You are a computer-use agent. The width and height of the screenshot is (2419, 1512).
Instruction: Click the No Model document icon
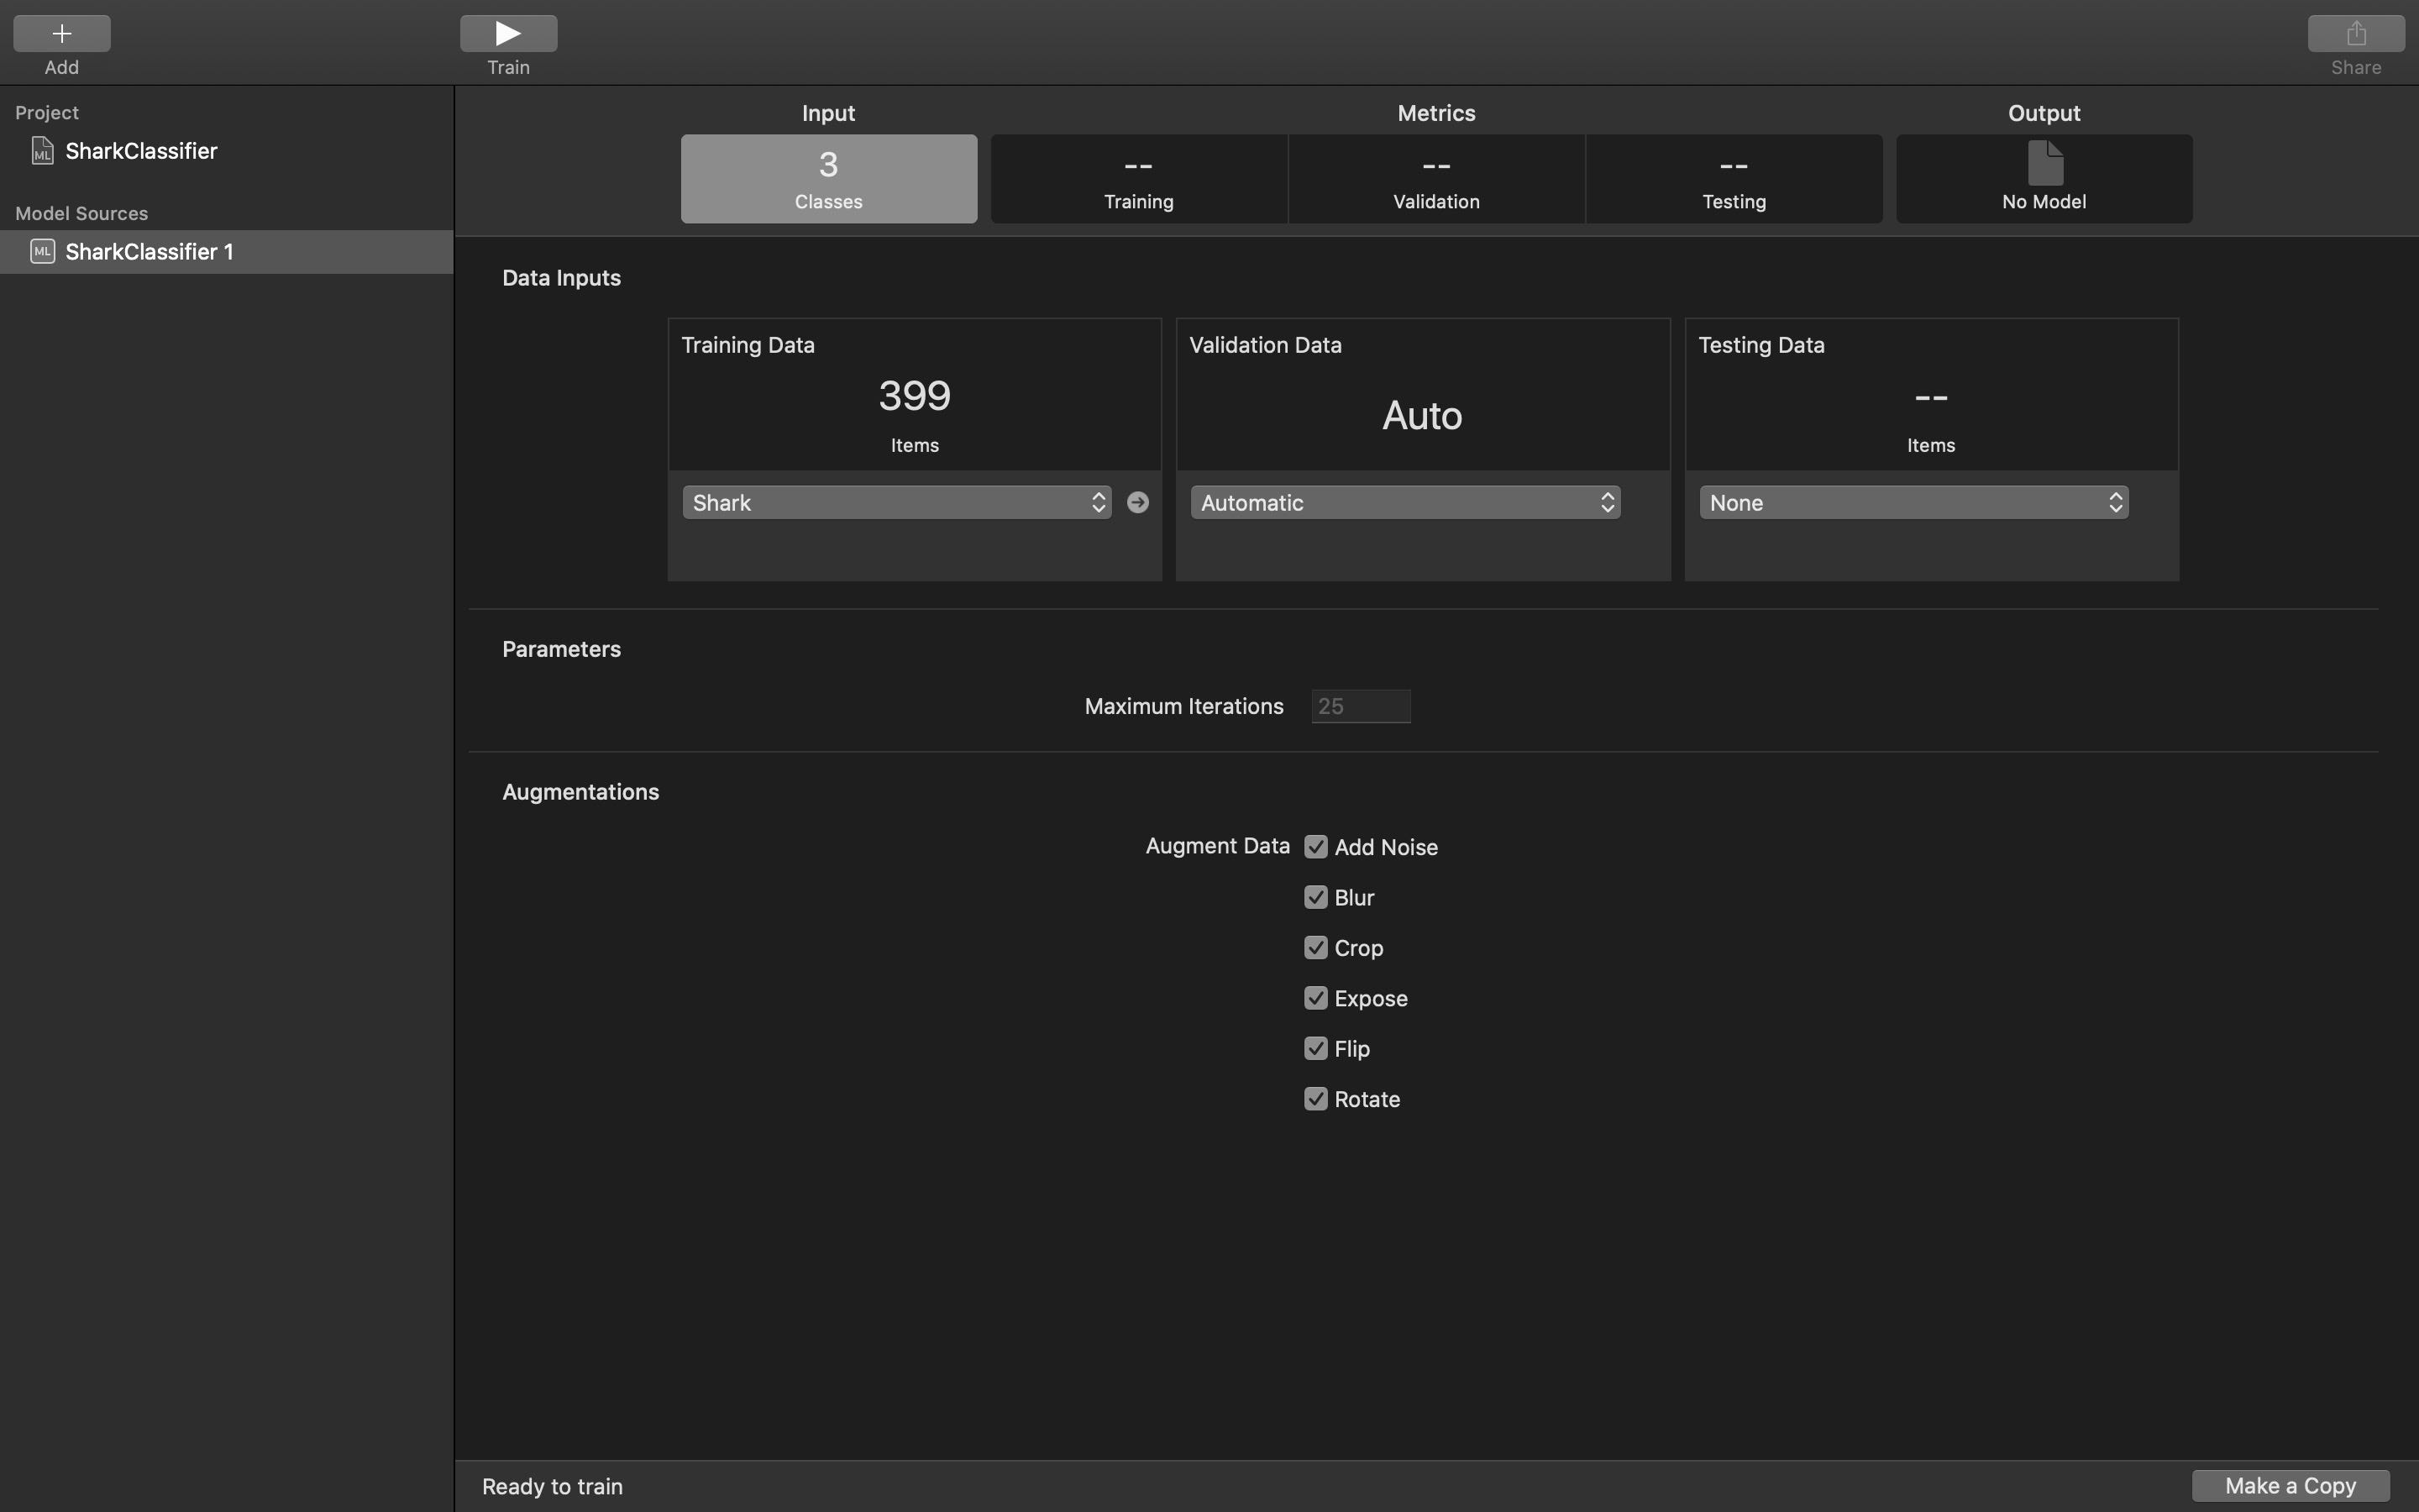pyautogui.click(x=2044, y=163)
